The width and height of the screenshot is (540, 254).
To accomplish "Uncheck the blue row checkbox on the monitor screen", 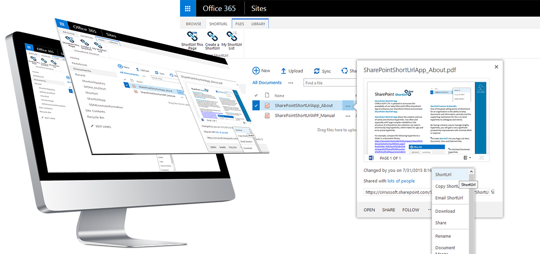I will click(x=71, y=91).
